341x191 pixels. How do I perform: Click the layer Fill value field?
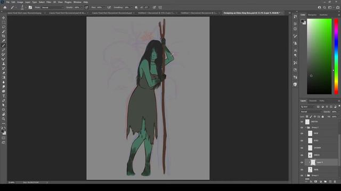[x=335, y=117]
